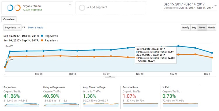Switch chart granularity to Hourly
Viewport: 219px width, 111px height.
186,28
